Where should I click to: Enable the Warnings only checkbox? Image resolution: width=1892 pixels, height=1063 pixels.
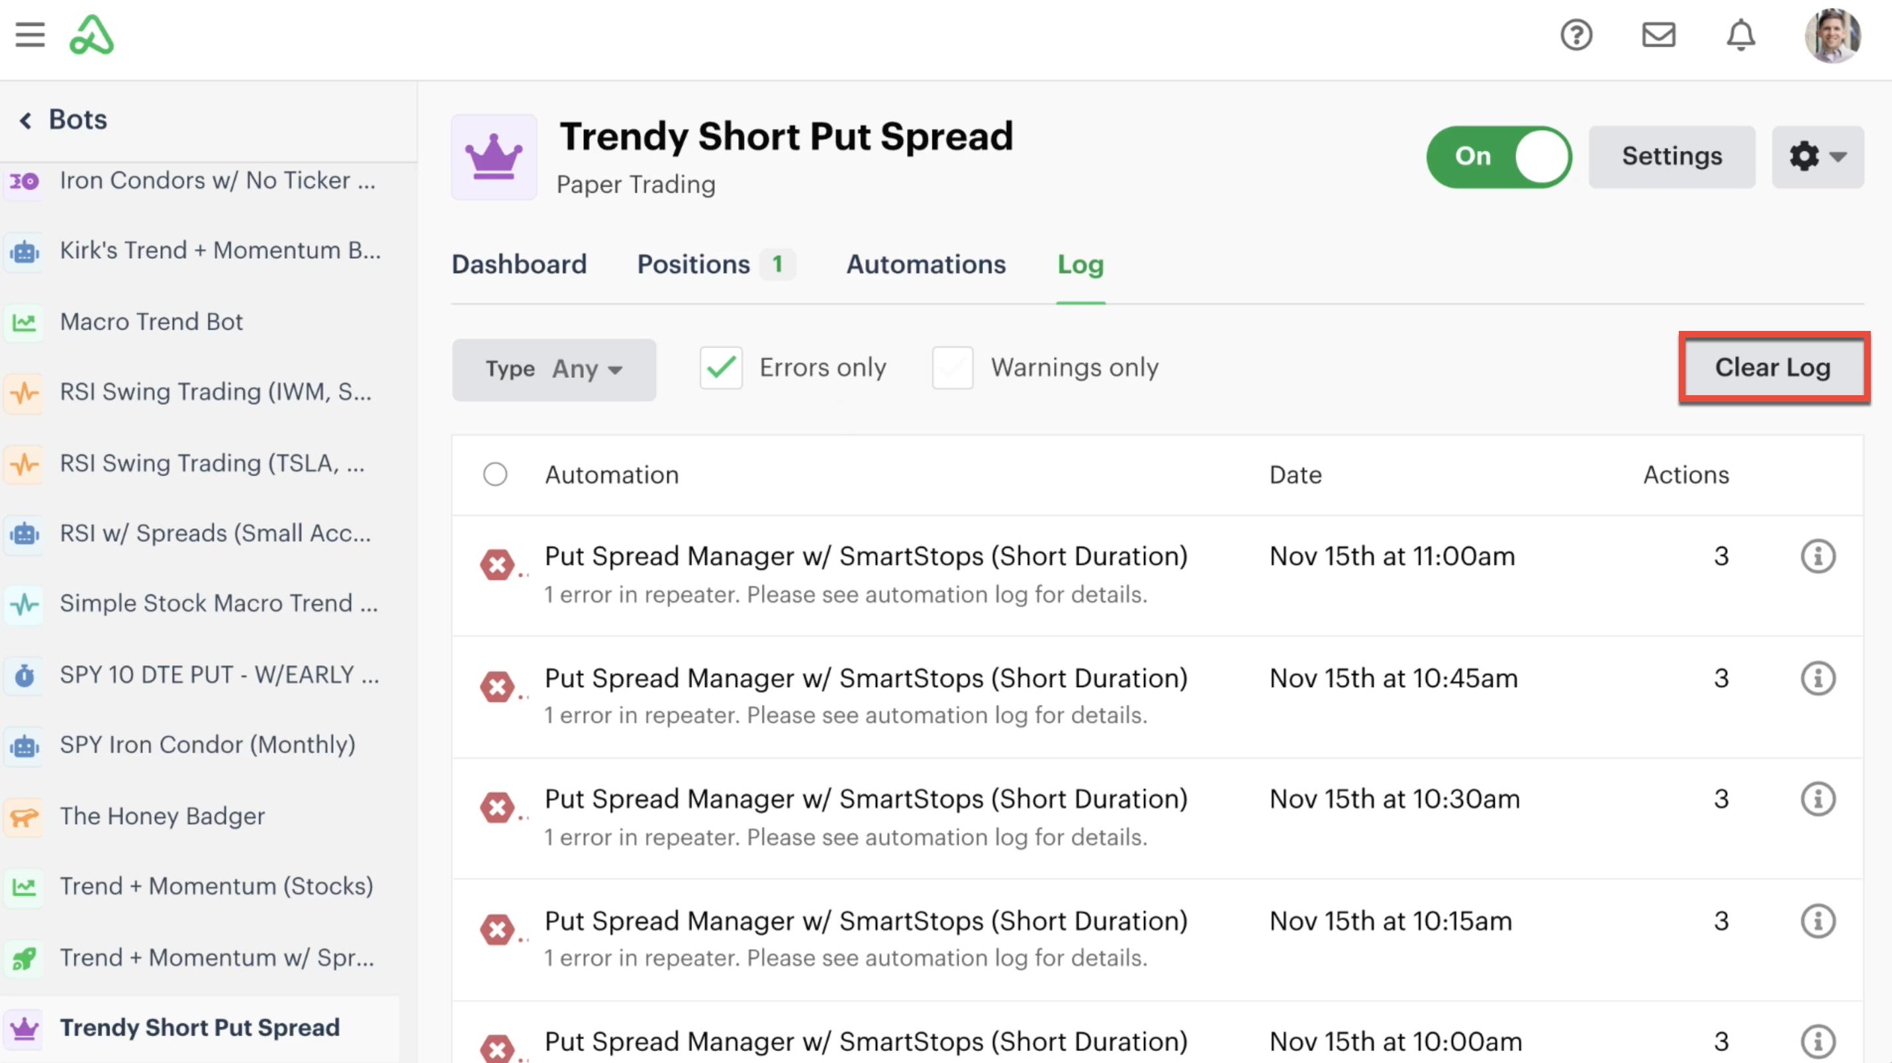click(x=953, y=368)
